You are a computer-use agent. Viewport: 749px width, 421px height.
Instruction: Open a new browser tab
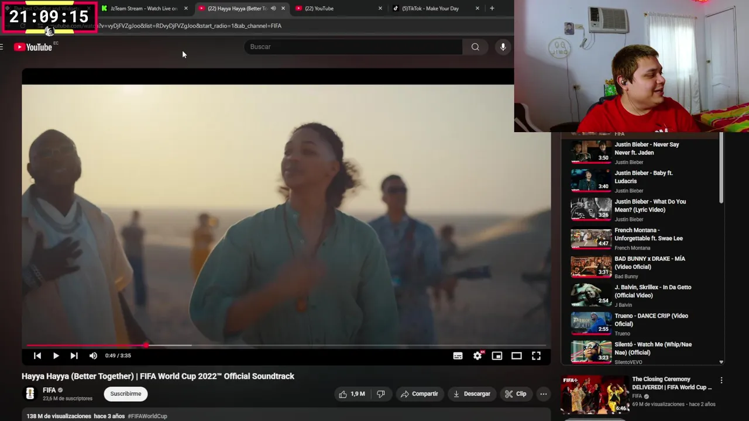492,8
